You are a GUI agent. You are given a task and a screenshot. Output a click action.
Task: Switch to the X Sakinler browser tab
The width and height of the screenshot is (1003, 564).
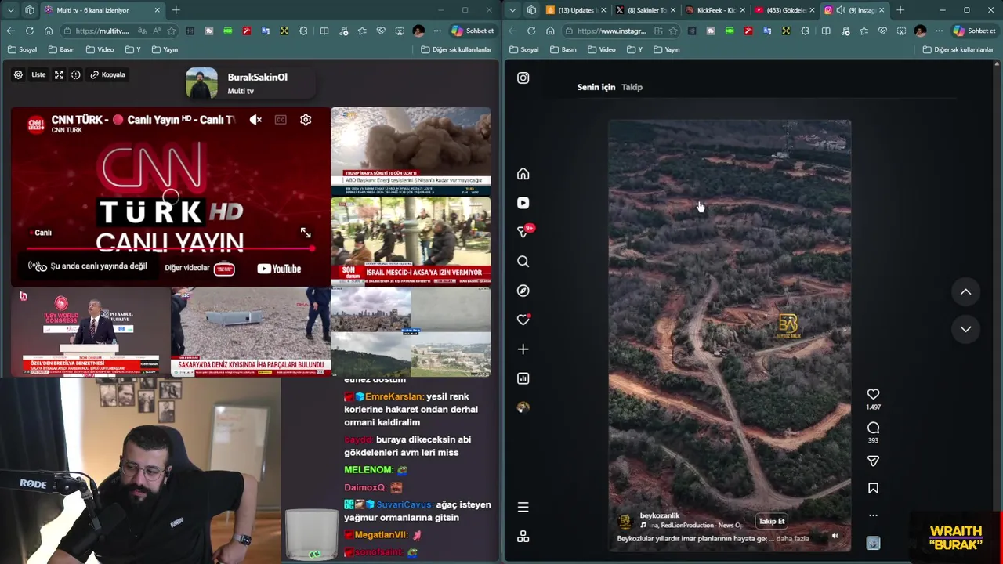pyautogui.click(x=646, y=10)
